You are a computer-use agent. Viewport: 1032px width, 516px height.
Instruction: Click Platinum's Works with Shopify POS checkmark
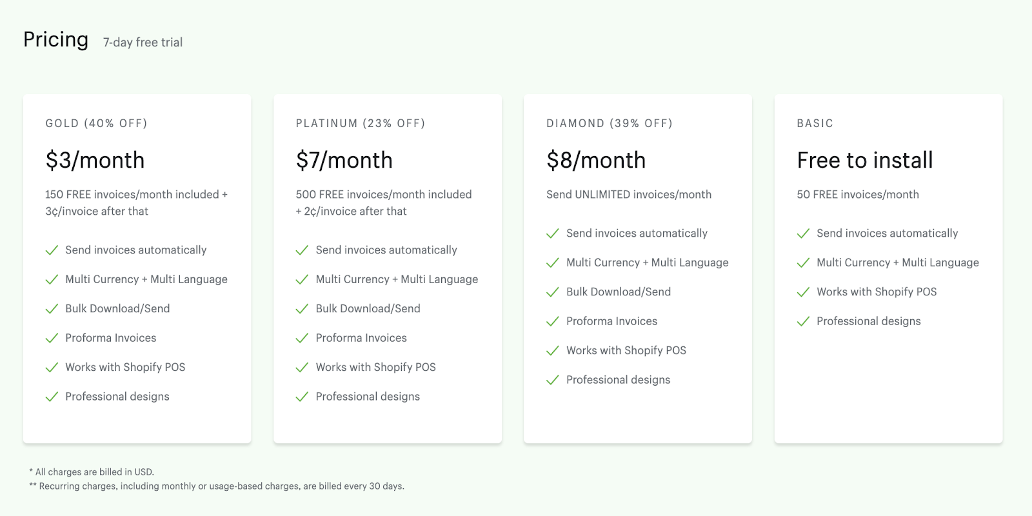tap(302, 368)
